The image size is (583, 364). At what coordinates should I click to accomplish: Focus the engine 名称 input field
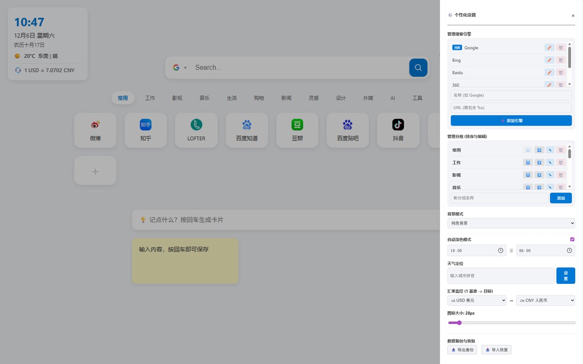[511, 95]
